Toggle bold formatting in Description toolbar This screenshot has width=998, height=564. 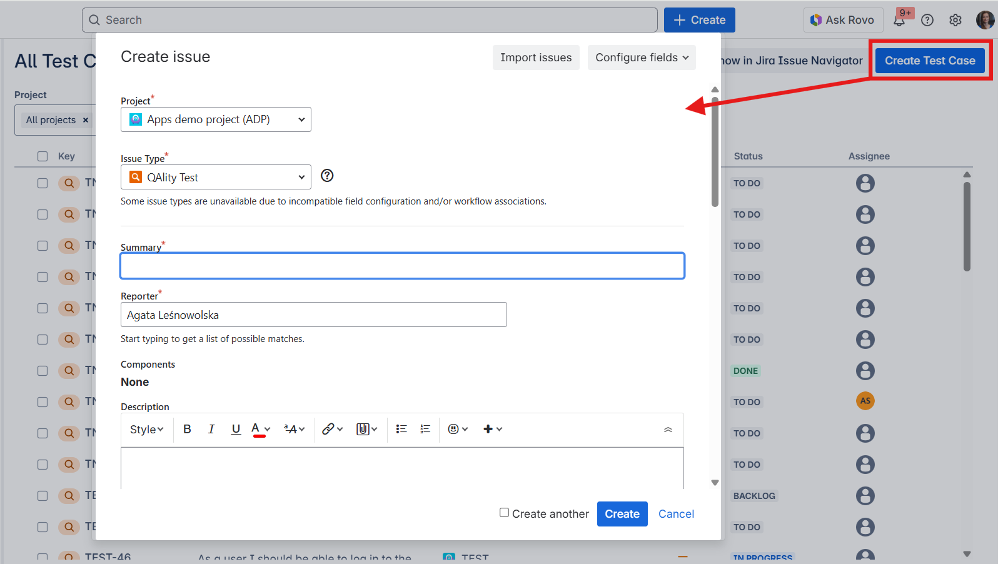click(x=187, y=429)
